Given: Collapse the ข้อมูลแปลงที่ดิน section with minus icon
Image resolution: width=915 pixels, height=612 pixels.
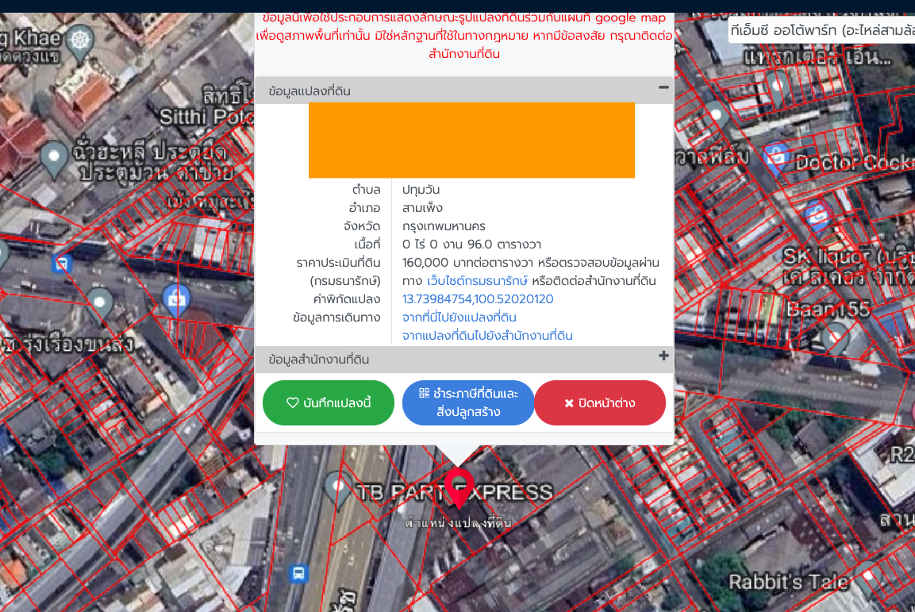Looking at the screenshot, I should point(663,88).
